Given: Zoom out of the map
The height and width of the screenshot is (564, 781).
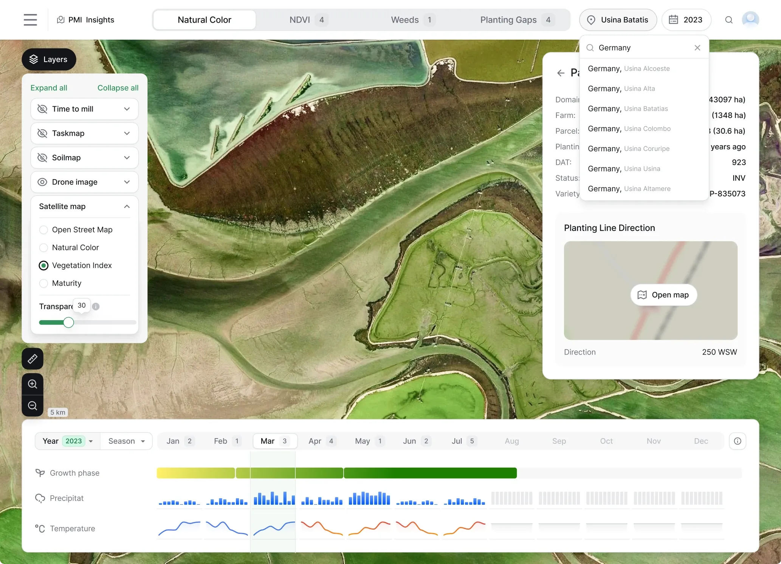Looking at the screenshot, I should pos(33,406).
